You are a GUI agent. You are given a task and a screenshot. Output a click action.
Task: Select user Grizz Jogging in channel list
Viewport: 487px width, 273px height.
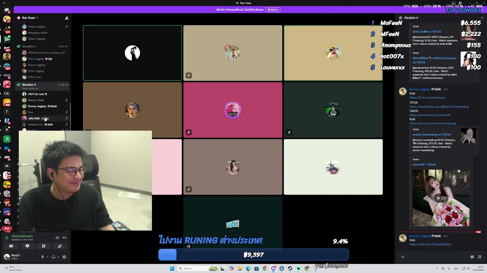[x=36, y=59]
